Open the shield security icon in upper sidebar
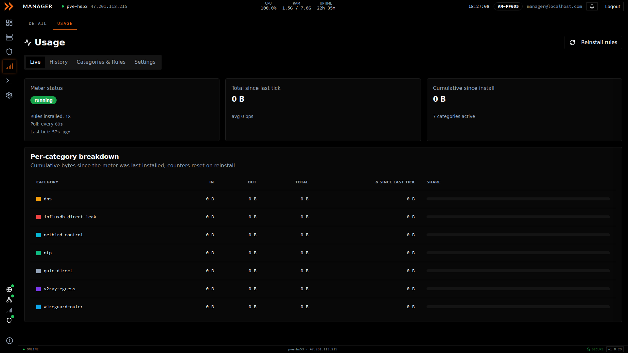This screenshot has height=353, width=628. click(x=9, y=52)
